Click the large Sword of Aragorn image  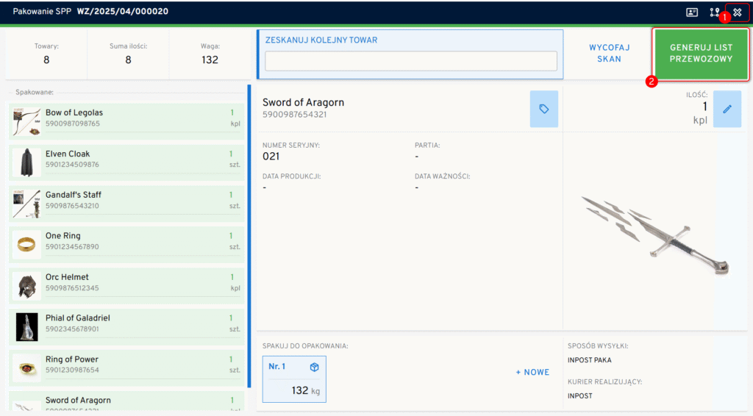tap(654, 235)
